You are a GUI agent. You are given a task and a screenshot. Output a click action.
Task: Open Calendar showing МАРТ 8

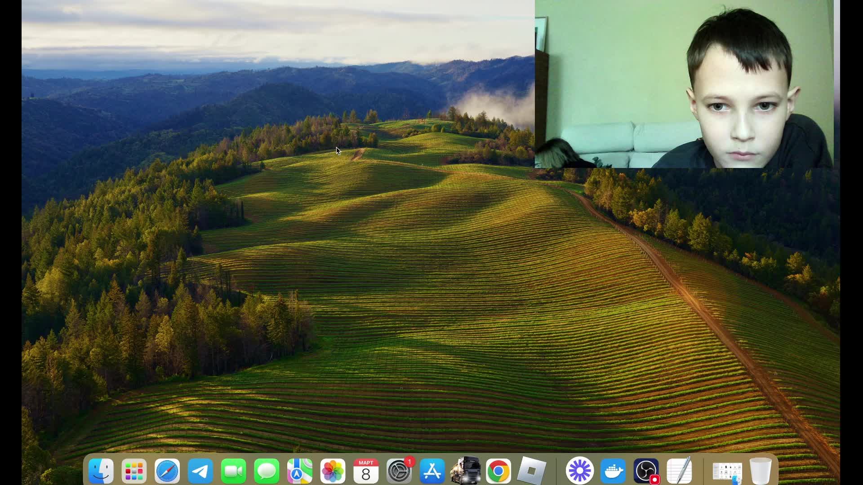coord(366,471)
